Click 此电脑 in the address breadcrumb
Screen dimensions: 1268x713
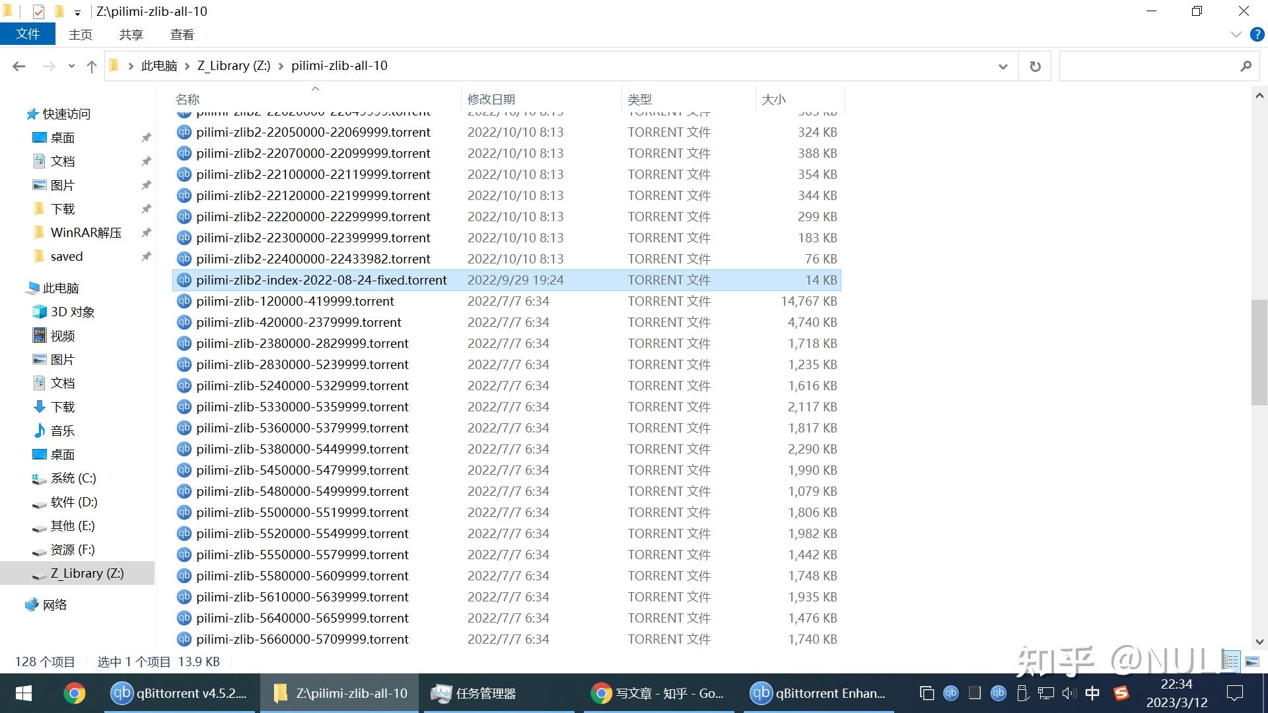coord(159,66)
